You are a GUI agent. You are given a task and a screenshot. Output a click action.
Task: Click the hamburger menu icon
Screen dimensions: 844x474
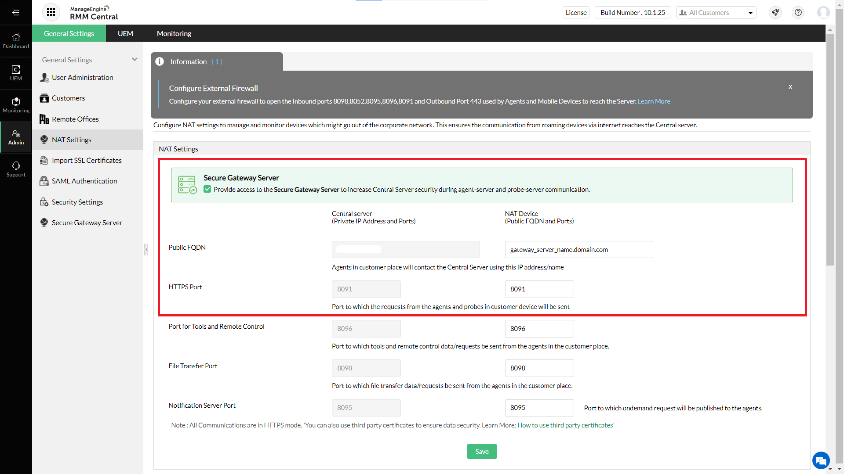point(16,12)
